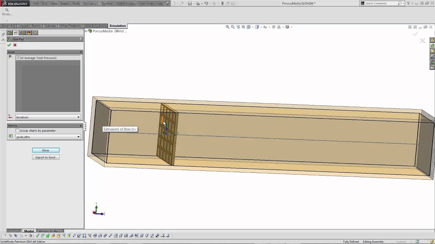Open View Palette task pane icon
Viewport: 435px width, 244px height.
432,56
